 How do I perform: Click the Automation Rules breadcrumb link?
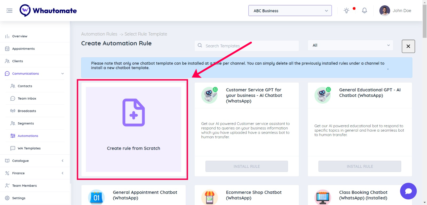99,34
